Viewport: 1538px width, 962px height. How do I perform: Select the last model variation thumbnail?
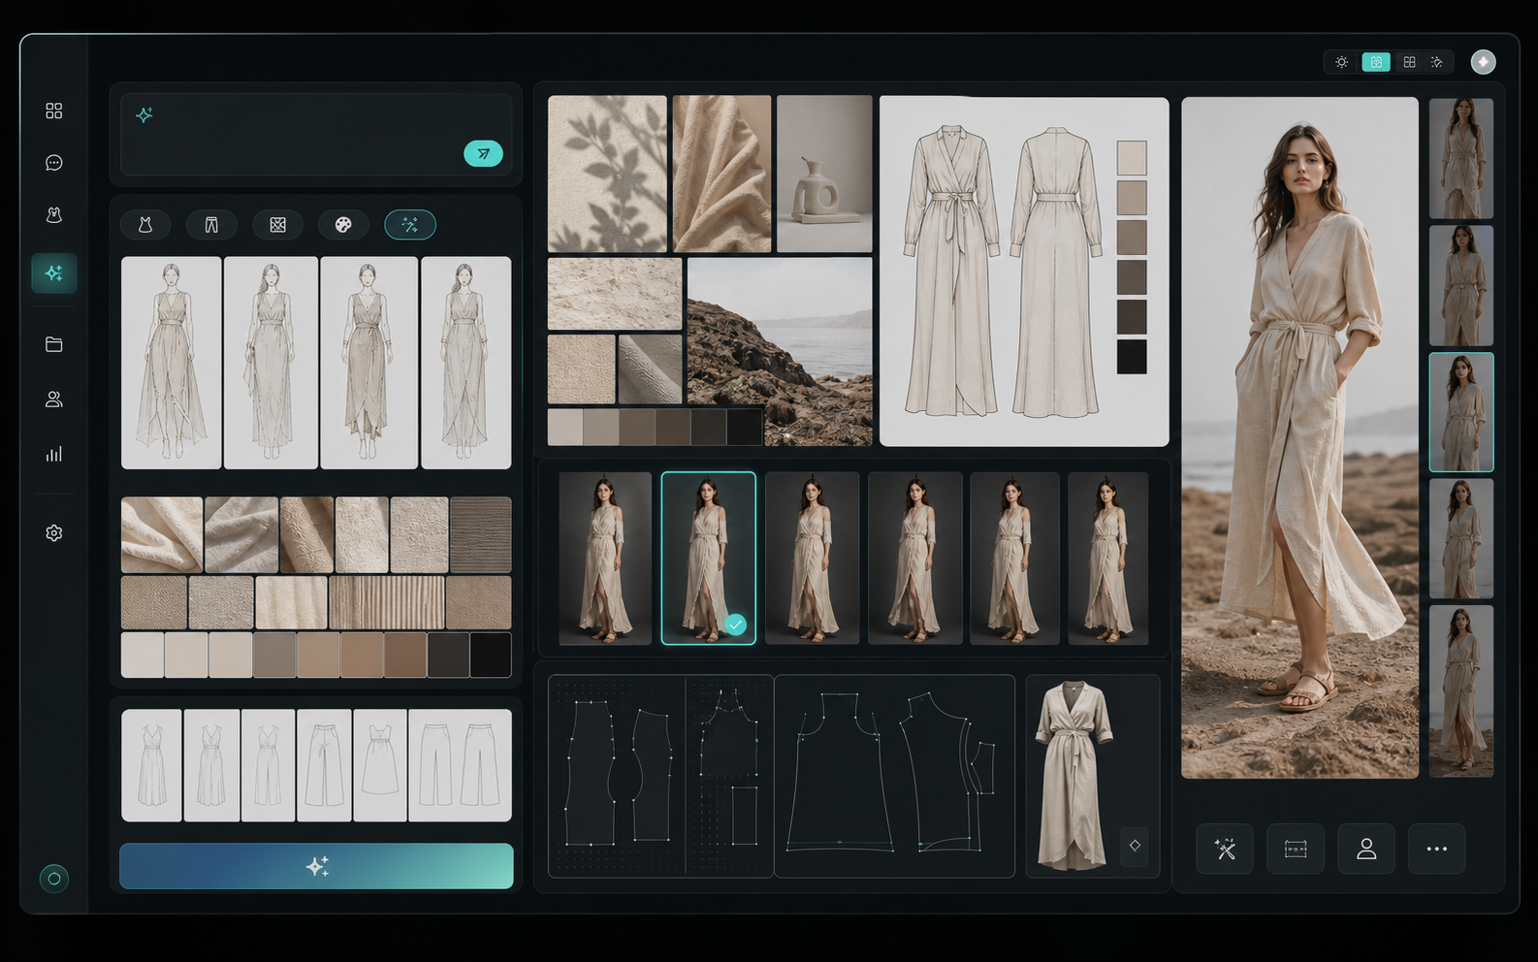pyautogui.click(x=1108, y=559)
